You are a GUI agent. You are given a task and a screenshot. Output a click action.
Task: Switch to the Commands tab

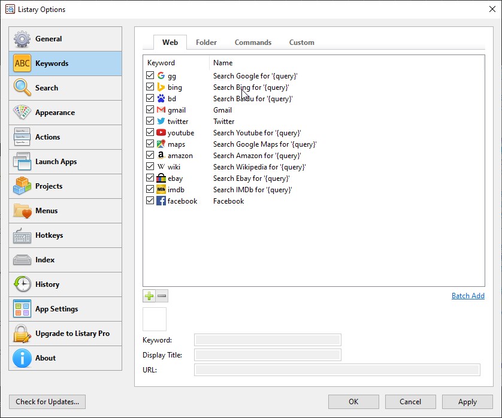click(253, 43)
